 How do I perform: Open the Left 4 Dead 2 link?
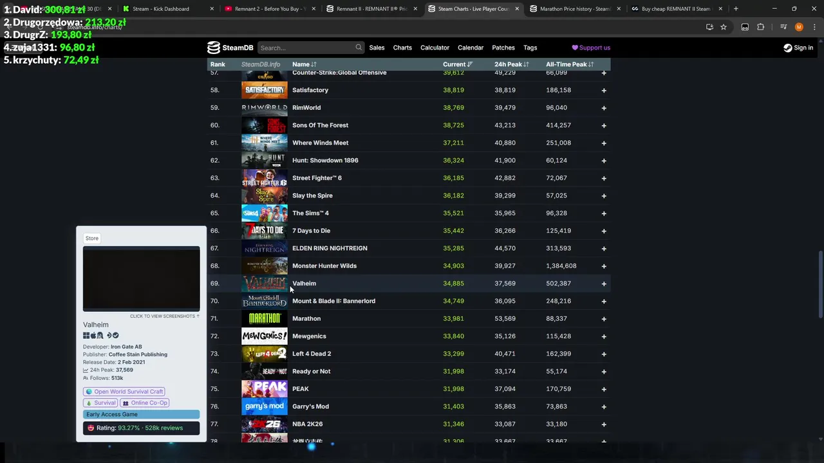[x=312, y=354]
